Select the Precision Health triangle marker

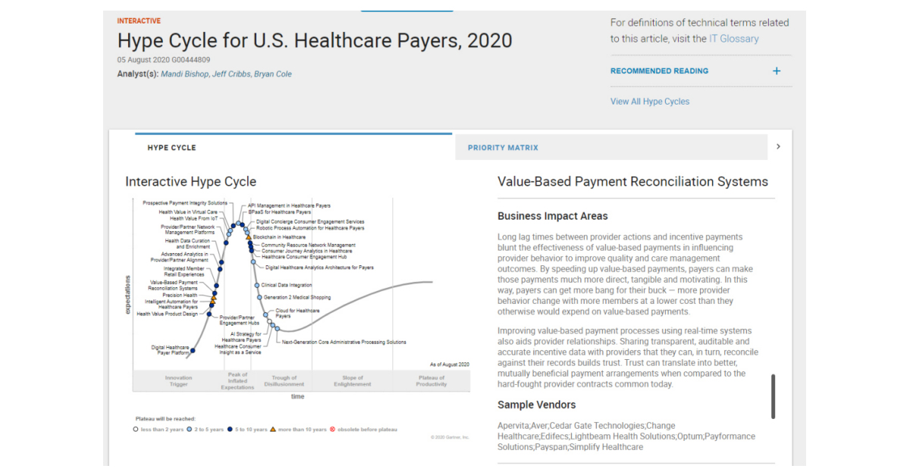(x=214, y=297)
